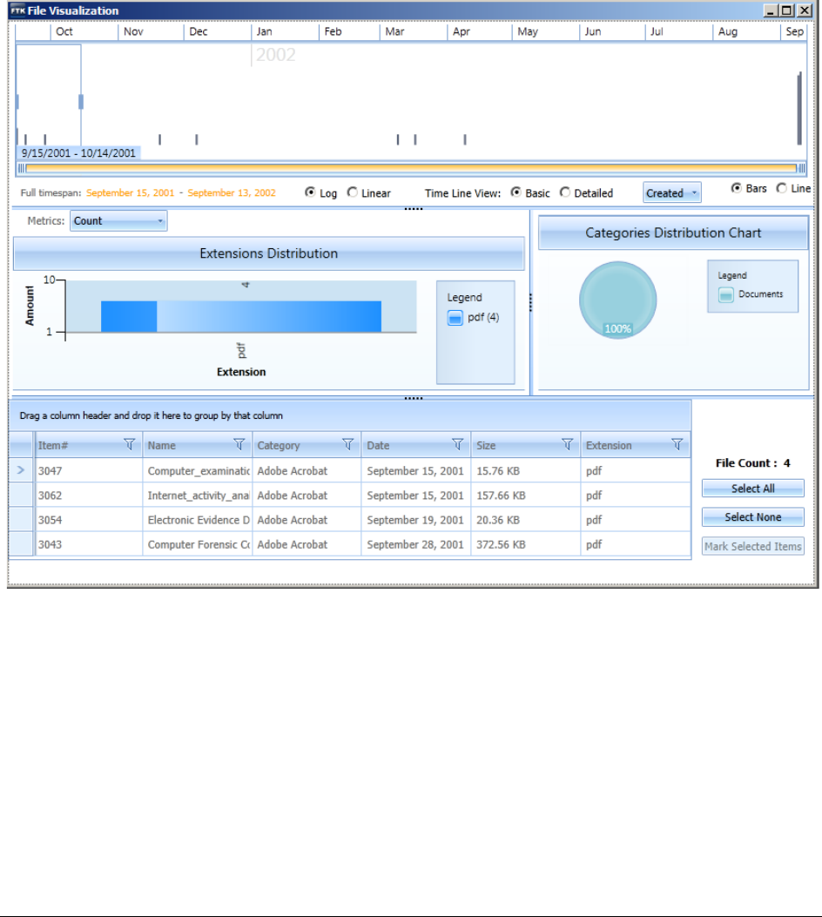The height and width of the screenshot is (917, 822).
Task: Select row for item 3043 Computer Forensic
Action: click(x=350, y=544)
